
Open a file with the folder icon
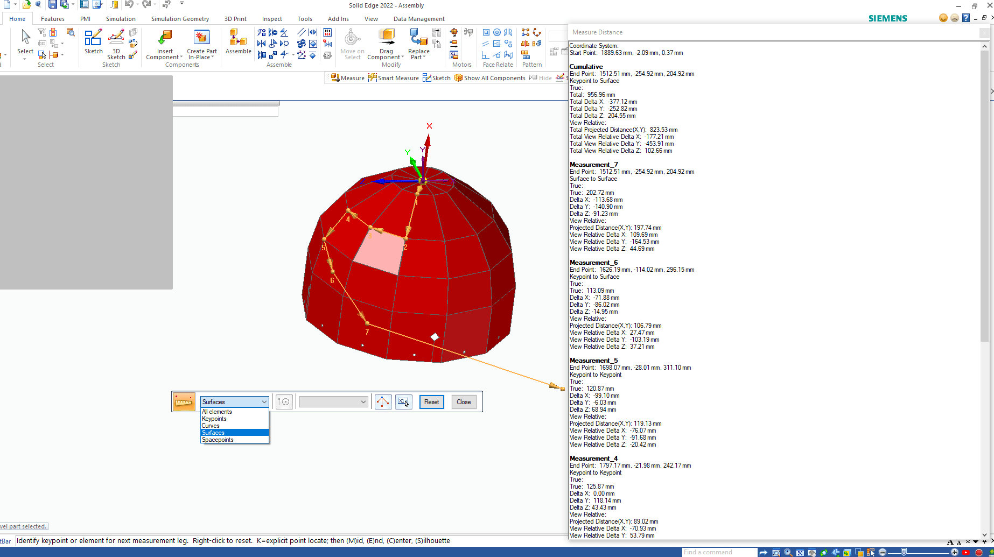[x=26, y=4]
